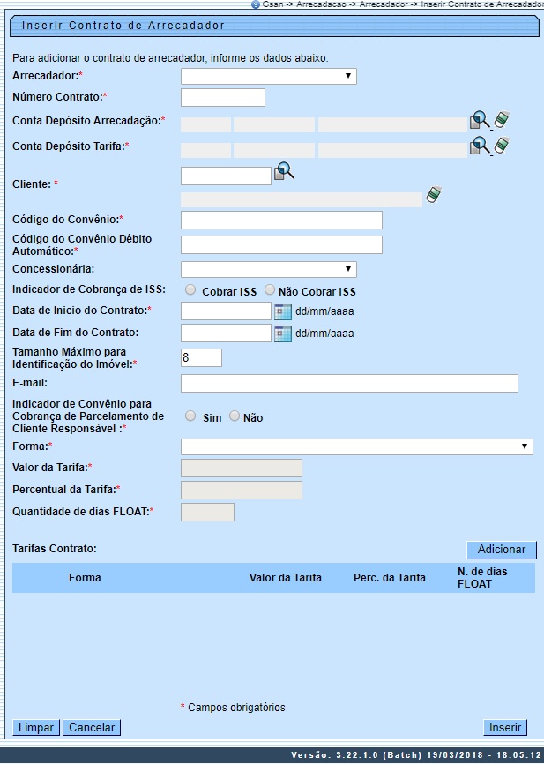Click the Valor da Tarifa field
The image size is (544, 765).
pos(242,468)
